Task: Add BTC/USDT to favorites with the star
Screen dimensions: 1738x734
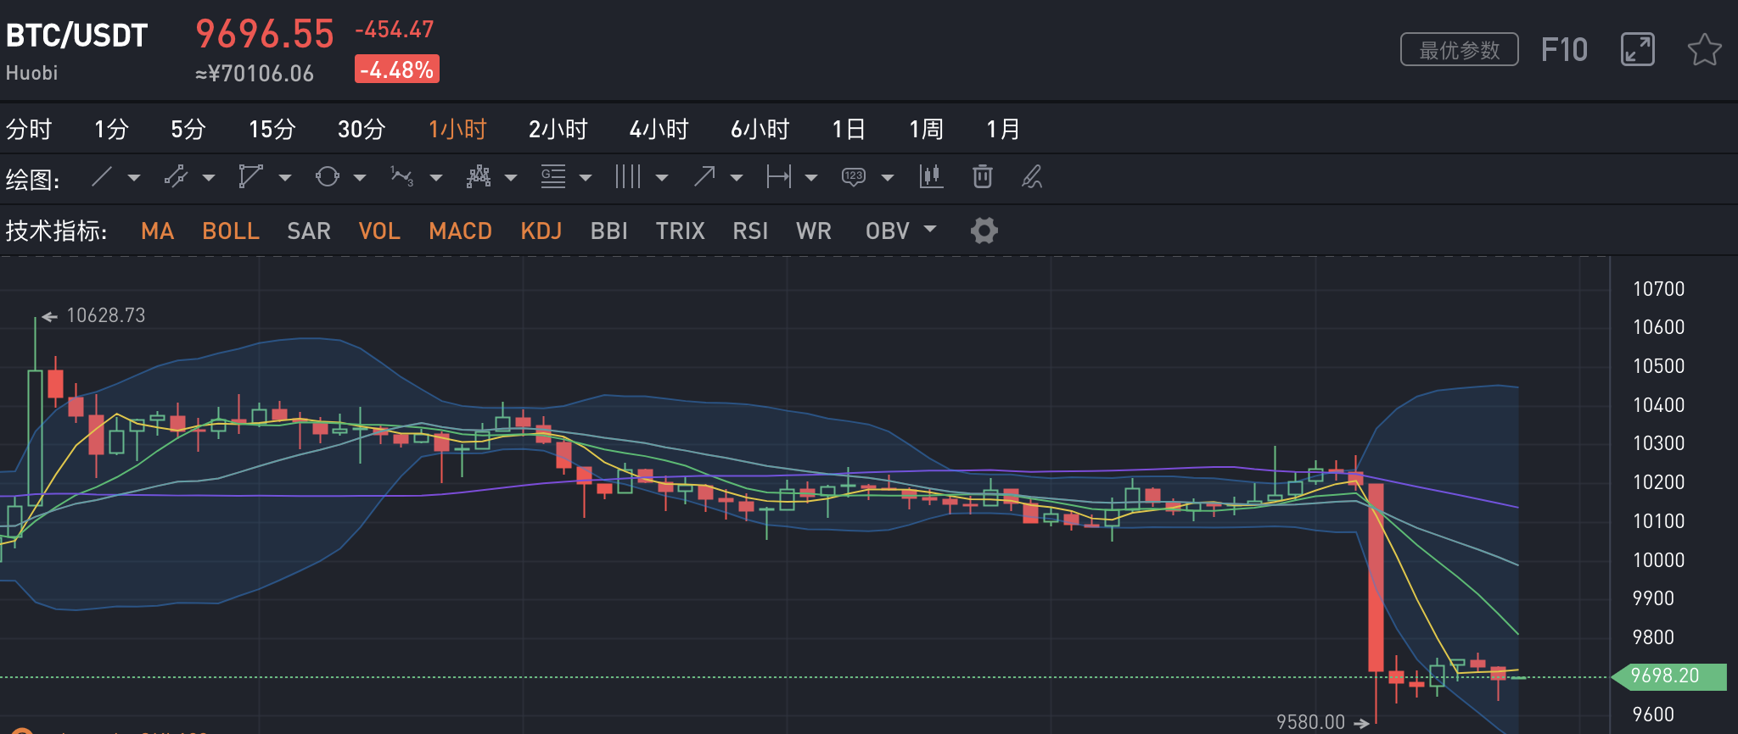Action: click(1704, 49)
